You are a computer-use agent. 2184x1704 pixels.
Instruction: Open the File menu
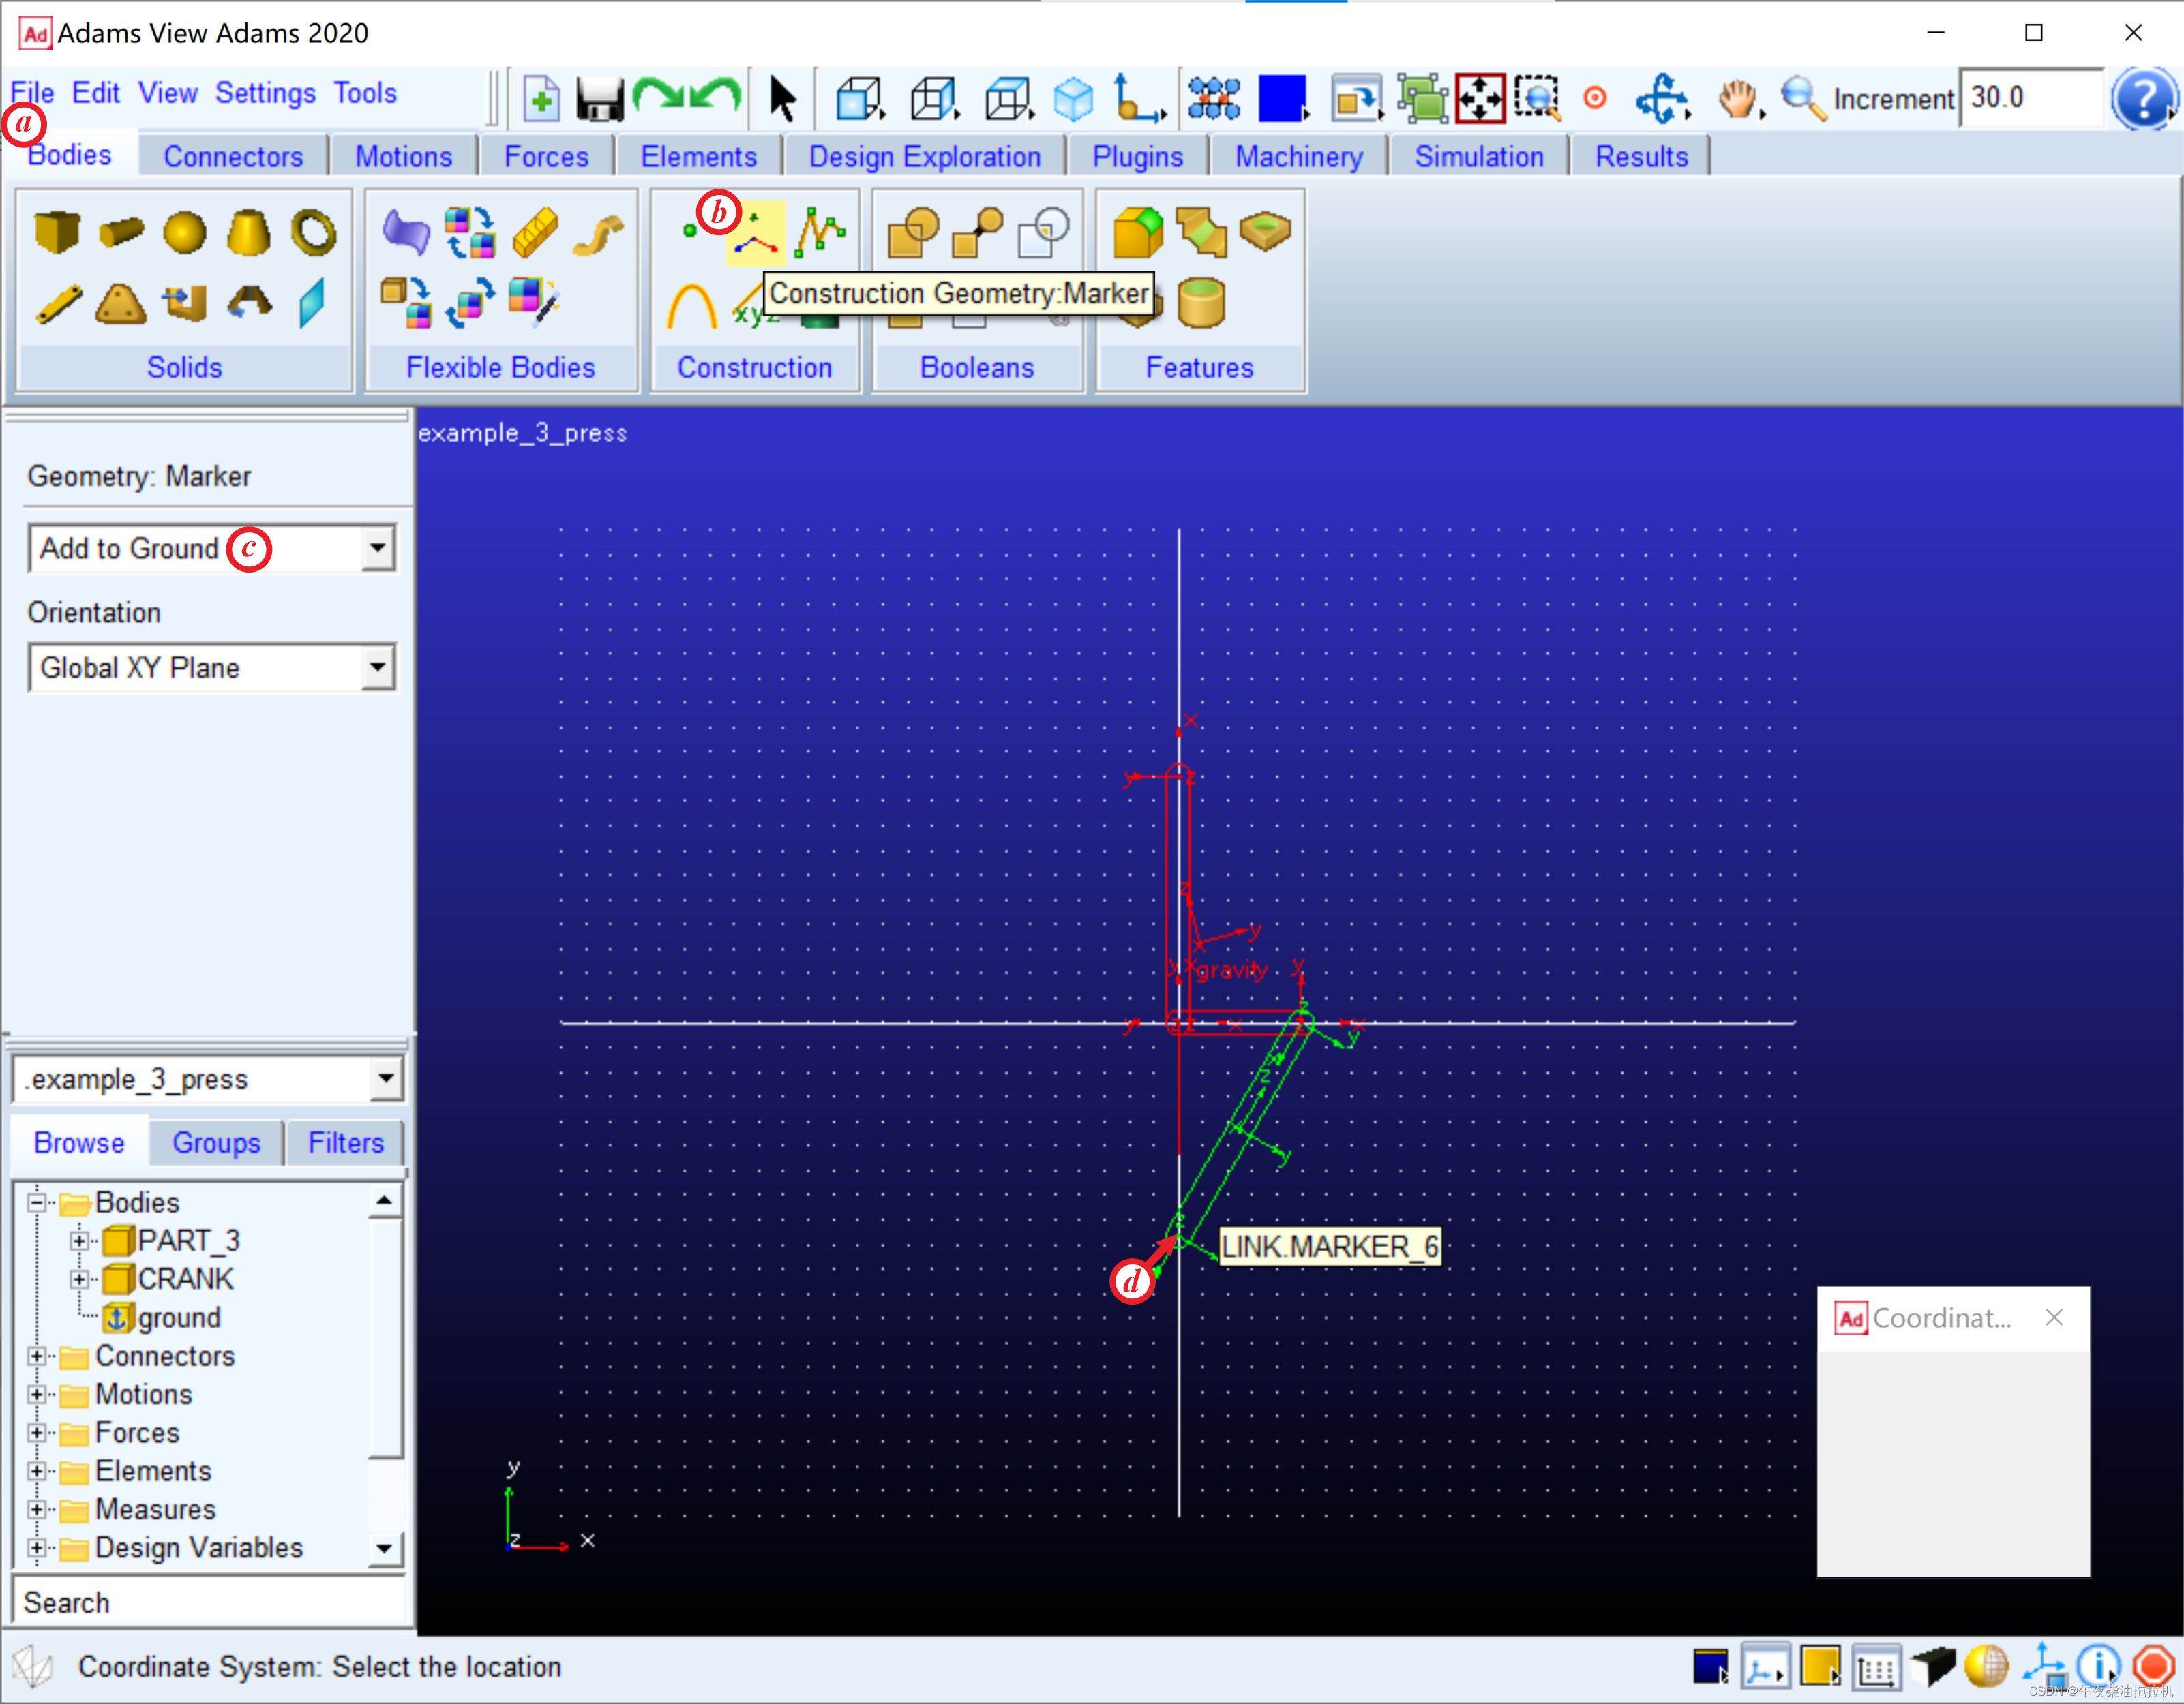coord(32,93)
